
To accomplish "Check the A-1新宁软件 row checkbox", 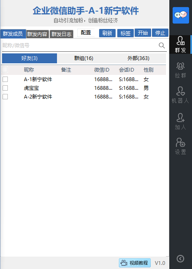I will (x=5, y=79).
